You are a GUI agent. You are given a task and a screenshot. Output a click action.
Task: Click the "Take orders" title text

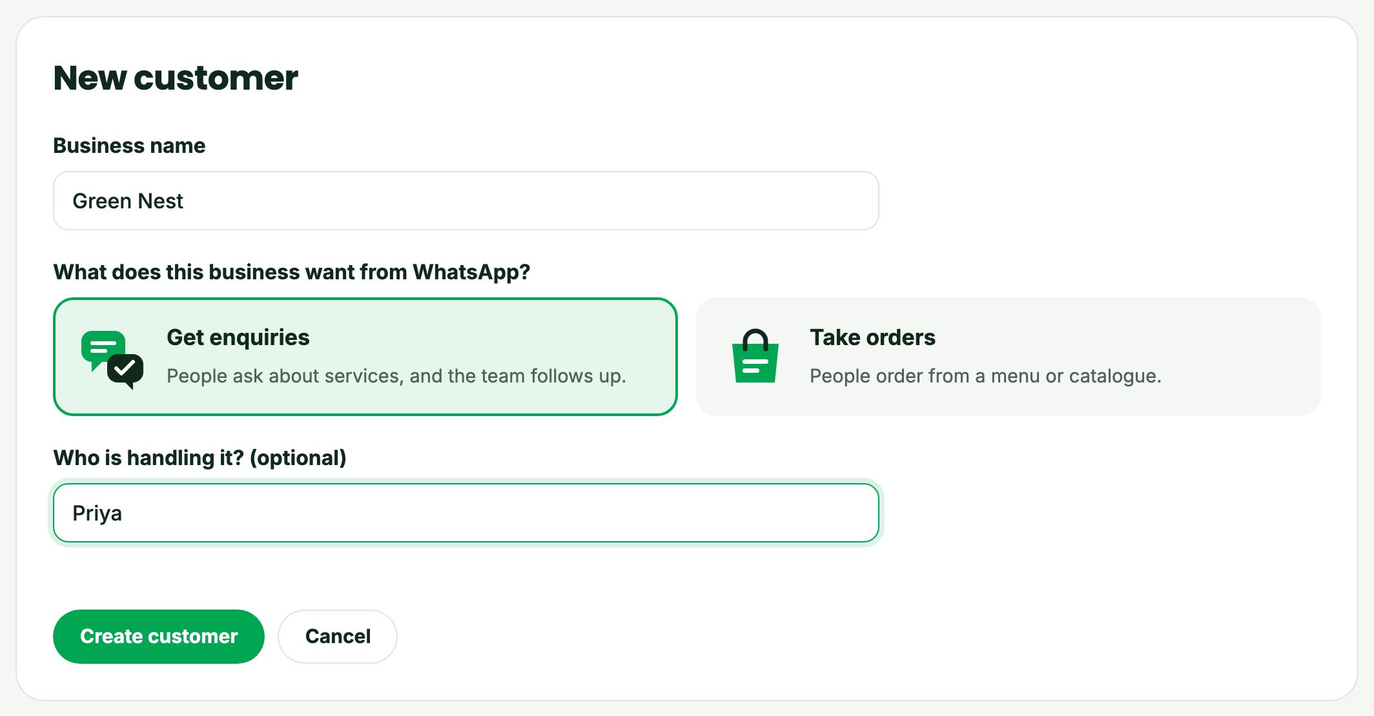[x=872, y=337]
